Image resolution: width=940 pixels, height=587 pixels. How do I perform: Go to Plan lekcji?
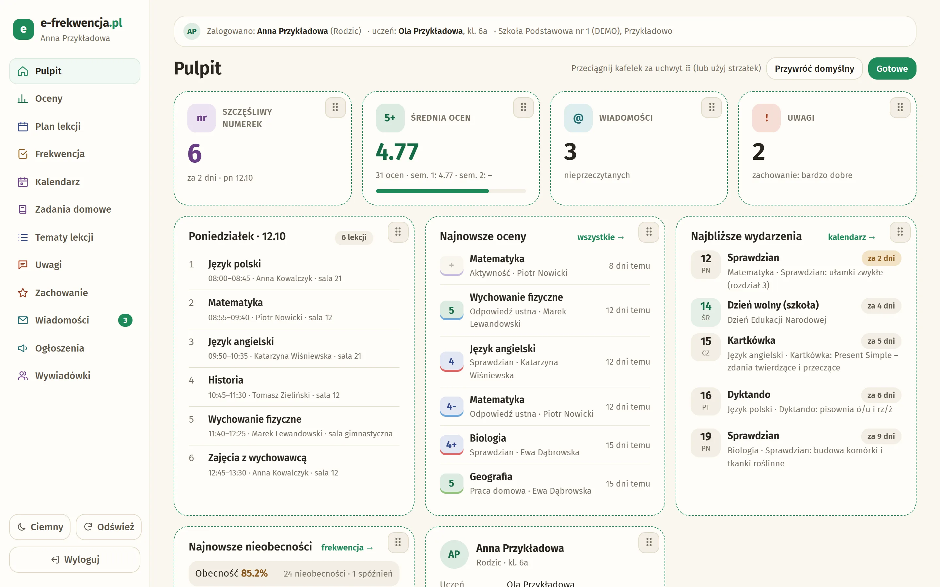point(74,127)
